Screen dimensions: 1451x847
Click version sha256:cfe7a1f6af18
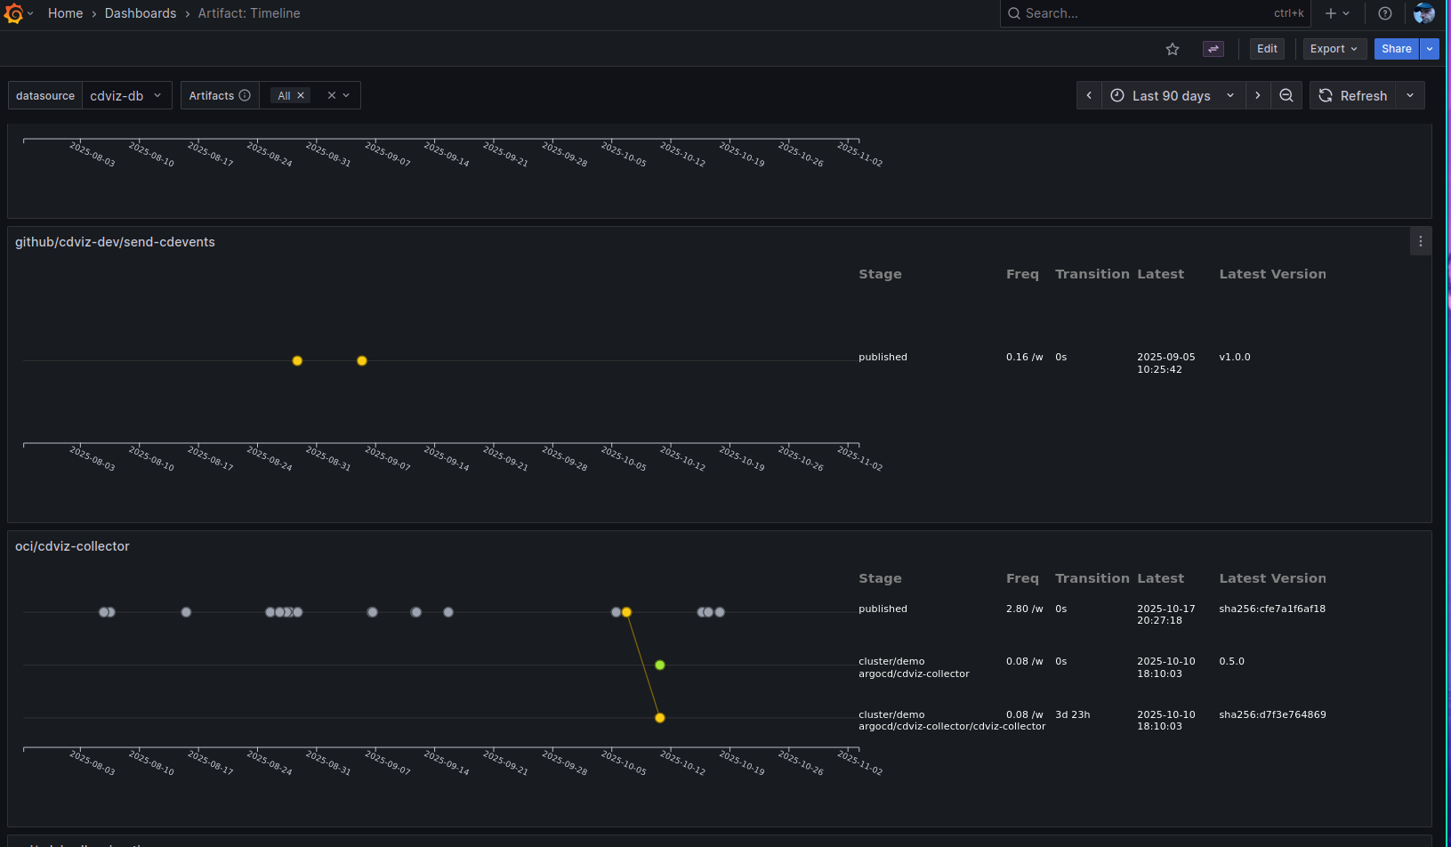pyautogui.click(x=1272, y=609)
